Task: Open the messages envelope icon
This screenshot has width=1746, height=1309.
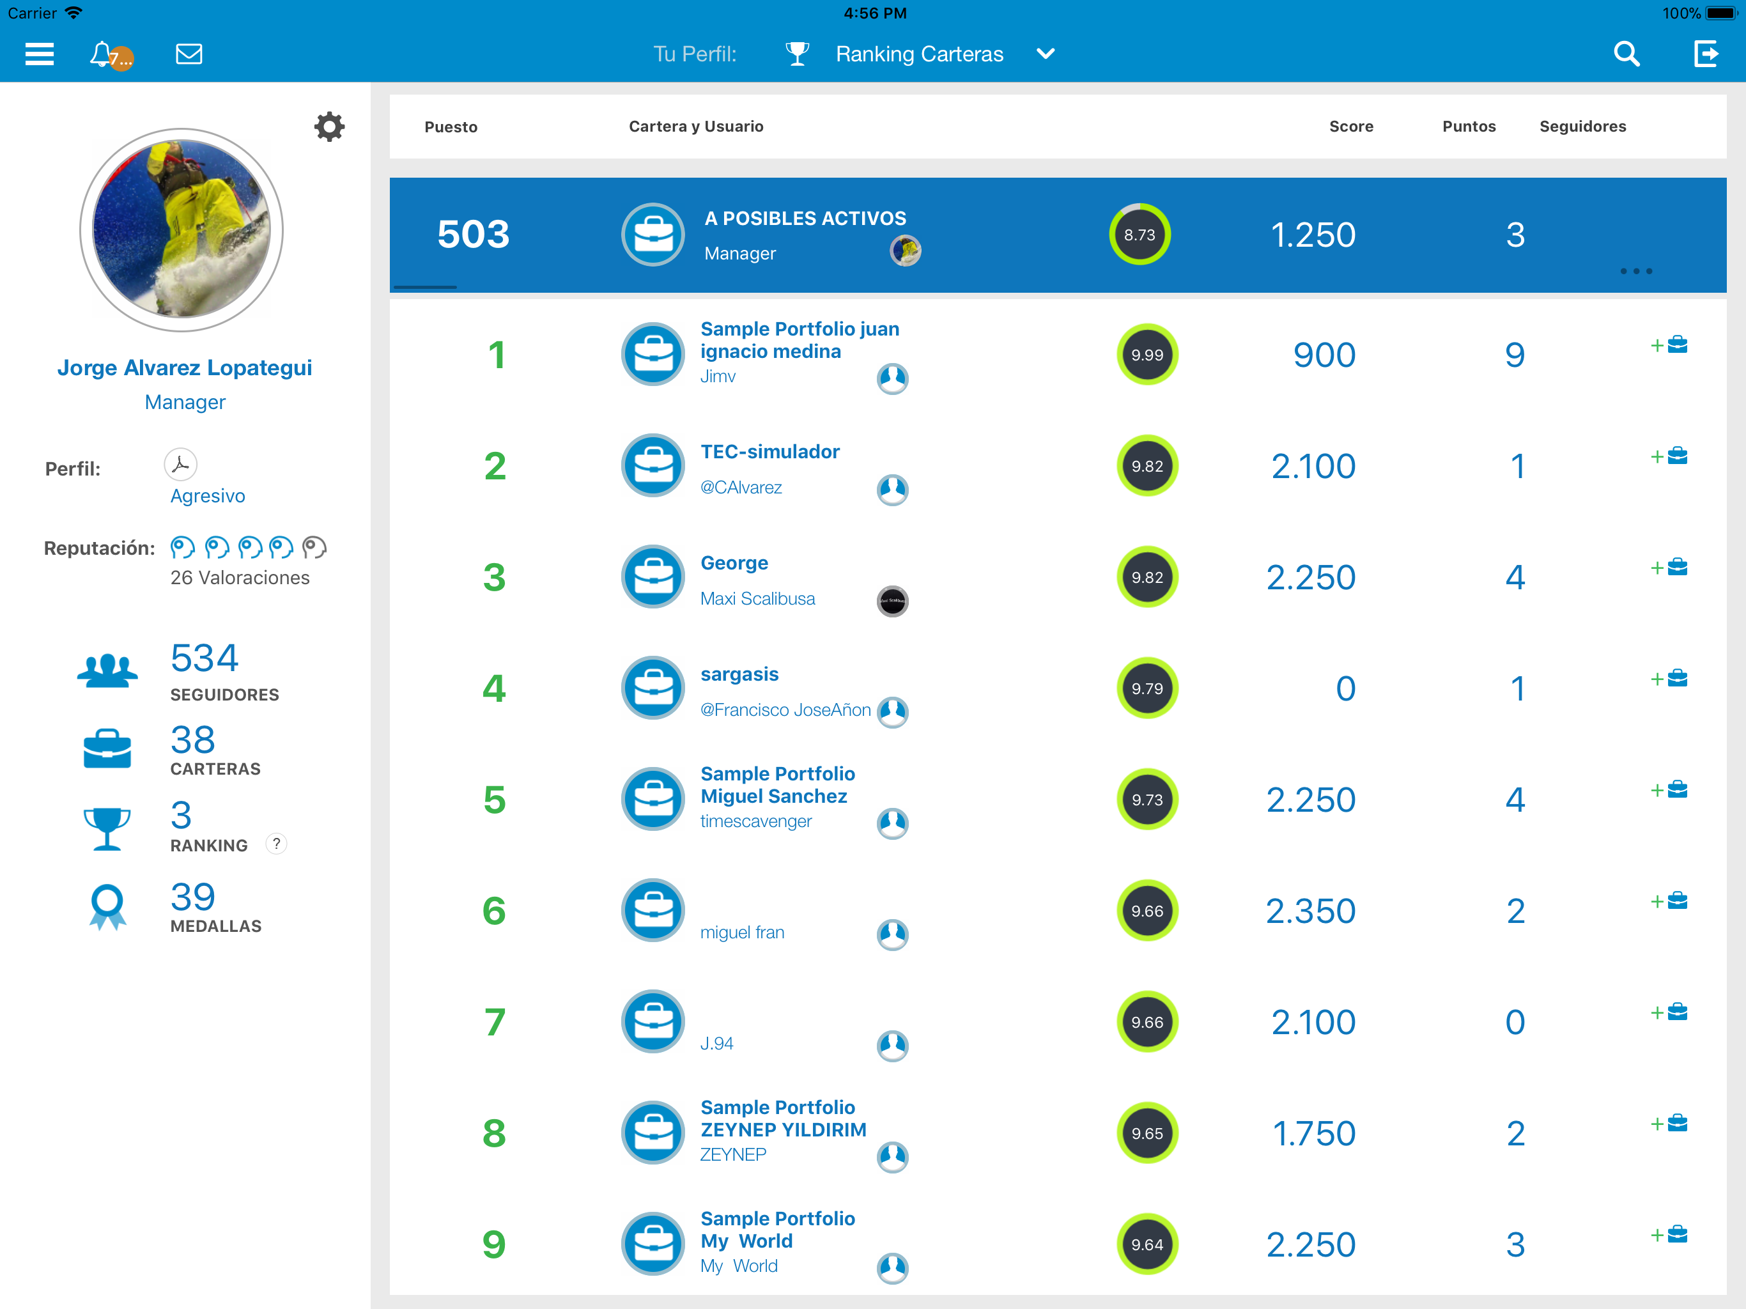Action: coord(189,54)
